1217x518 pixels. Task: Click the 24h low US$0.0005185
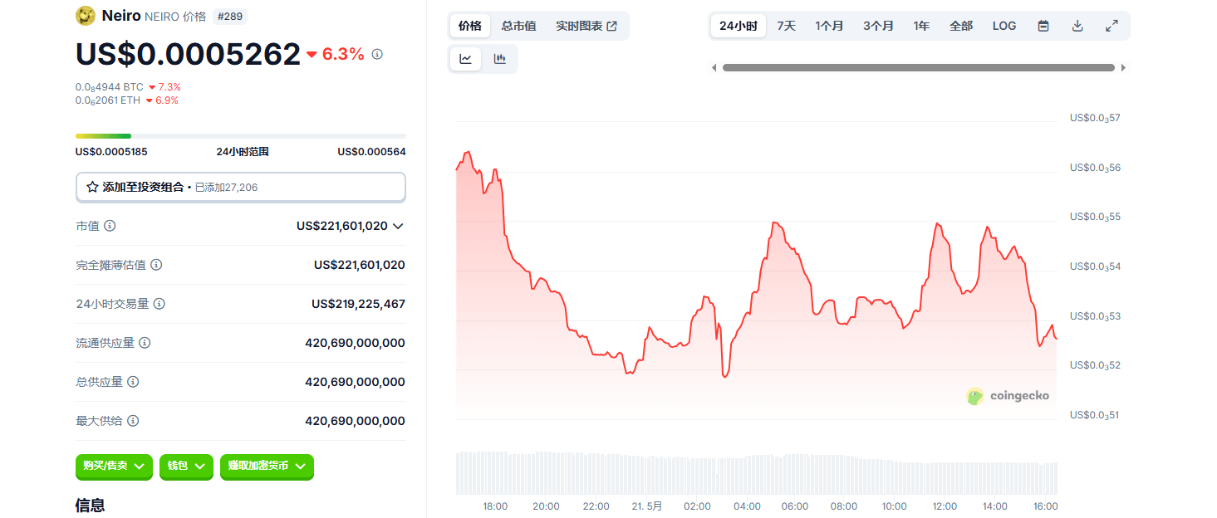(x=111, y=152)
